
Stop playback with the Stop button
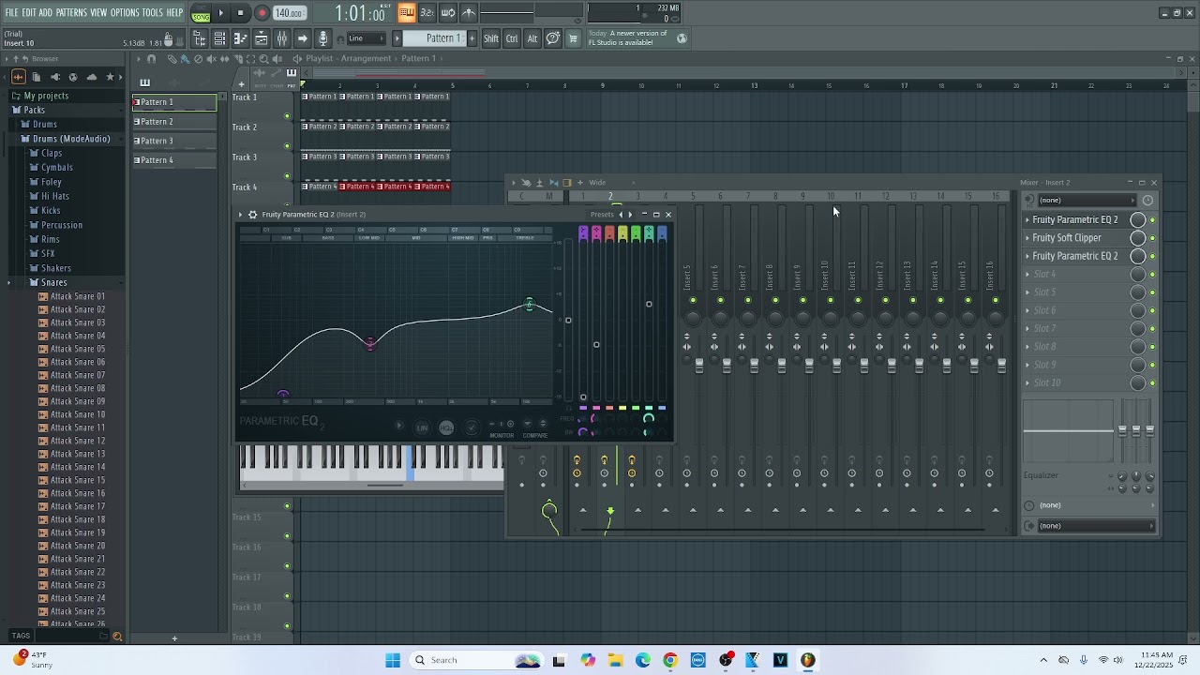[x=241, y=13]
